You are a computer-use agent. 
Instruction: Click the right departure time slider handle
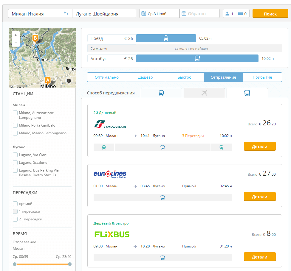(70, 264)
